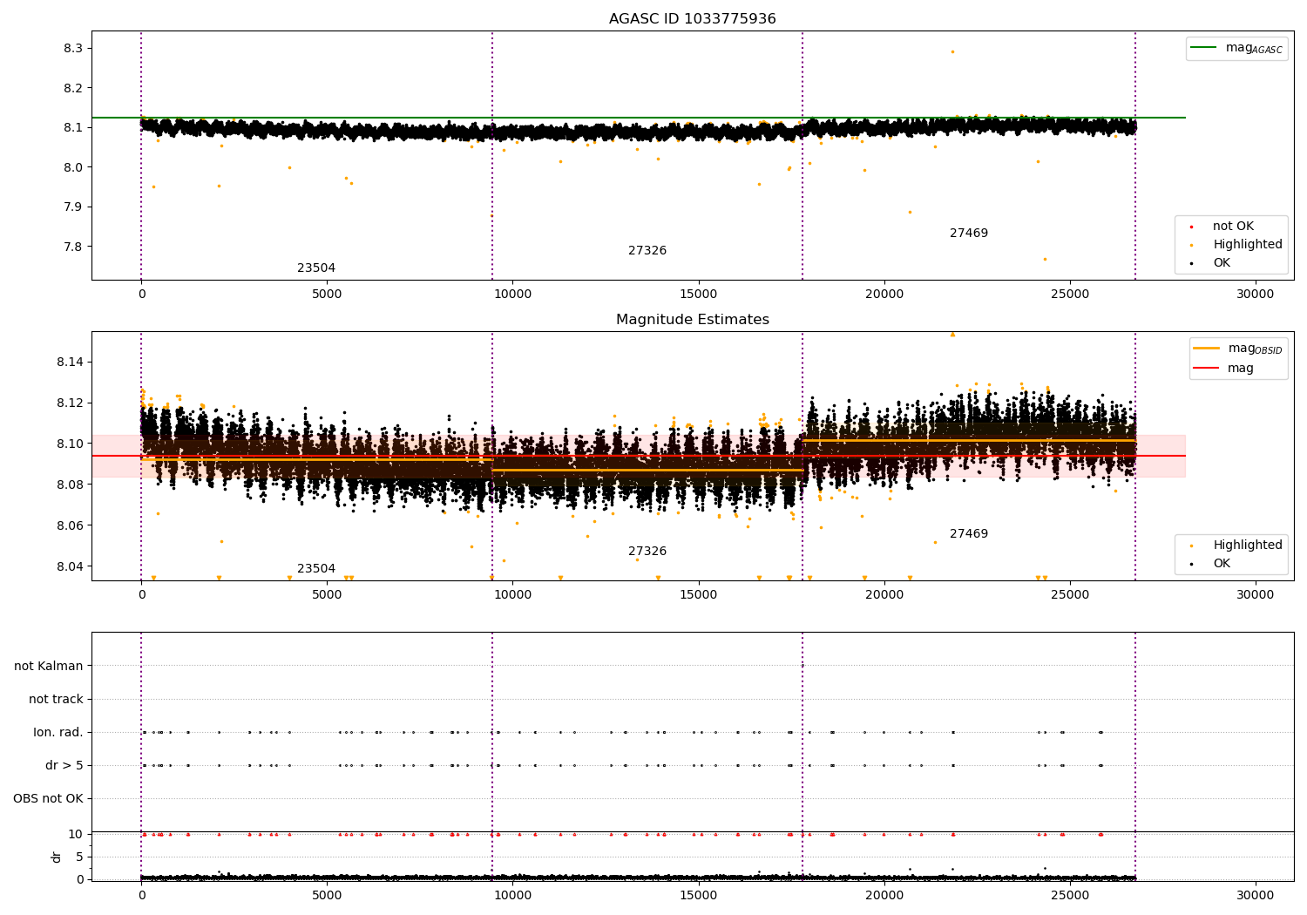
Task: Click the 7.8 y-axis tick label
Action: coord(73,247)
